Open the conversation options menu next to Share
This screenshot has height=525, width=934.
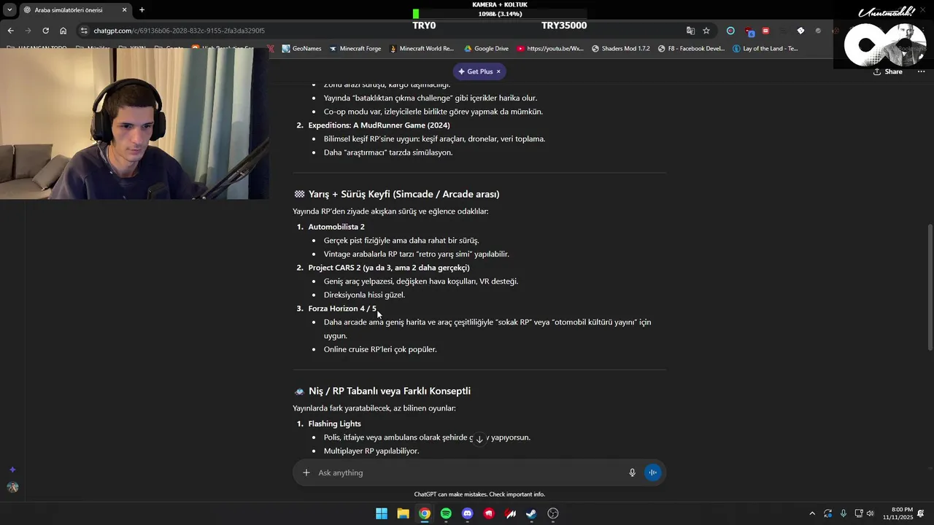click(x=921, y=71)
